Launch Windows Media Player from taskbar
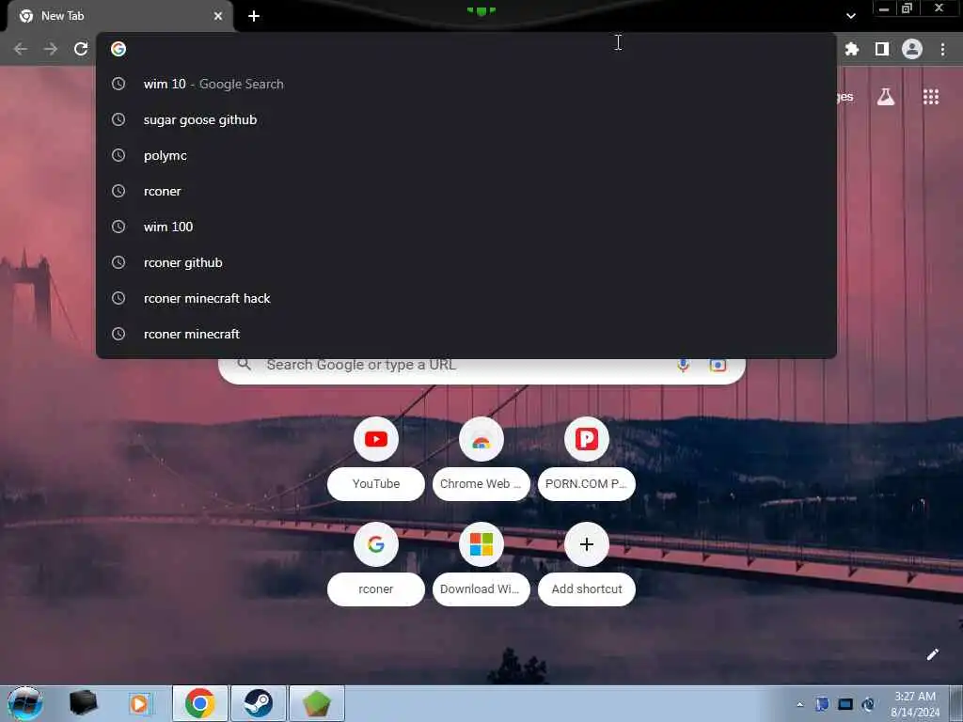Screen dimensions: 963x722 click(140, 703)
